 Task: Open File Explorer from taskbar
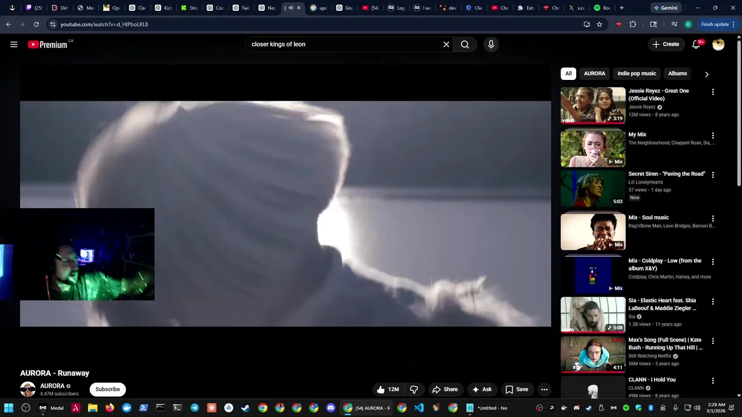[x=93, y=408]
